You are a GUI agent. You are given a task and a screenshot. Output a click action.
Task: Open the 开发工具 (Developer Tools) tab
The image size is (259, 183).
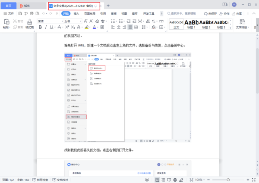tap(148, 13)
